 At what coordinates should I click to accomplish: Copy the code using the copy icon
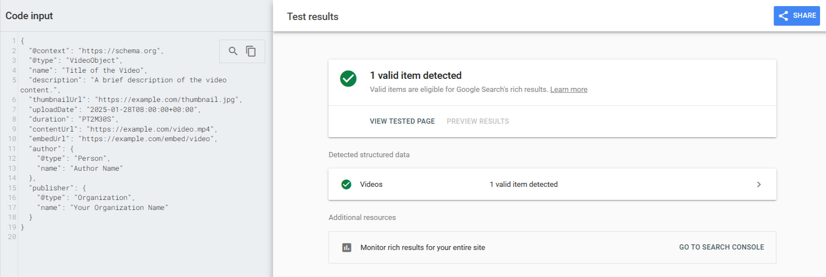pos(251,51)
